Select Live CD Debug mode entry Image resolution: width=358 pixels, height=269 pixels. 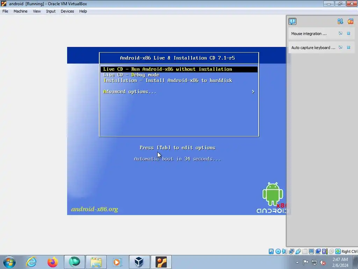[131, 75]
